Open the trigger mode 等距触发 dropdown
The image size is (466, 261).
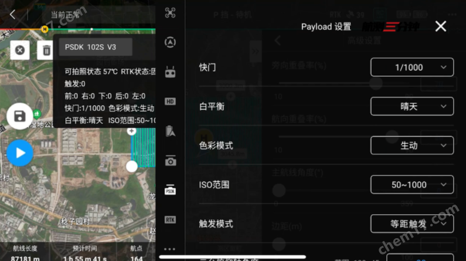[x=412, y=223]
